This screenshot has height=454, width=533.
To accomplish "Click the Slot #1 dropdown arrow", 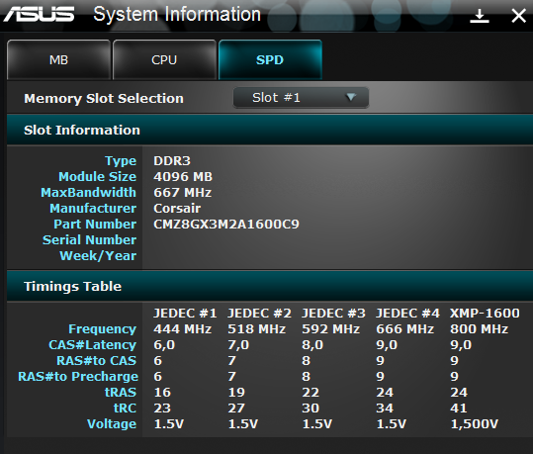I will [x=351, y=98].
